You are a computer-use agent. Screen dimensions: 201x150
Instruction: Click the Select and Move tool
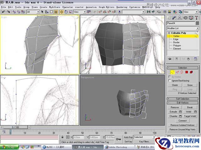point(62,12)
